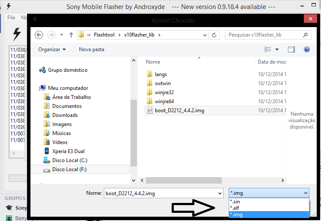The image size is (321, 221).
Task: Open the Help icon
Action: tap(307, 49)
